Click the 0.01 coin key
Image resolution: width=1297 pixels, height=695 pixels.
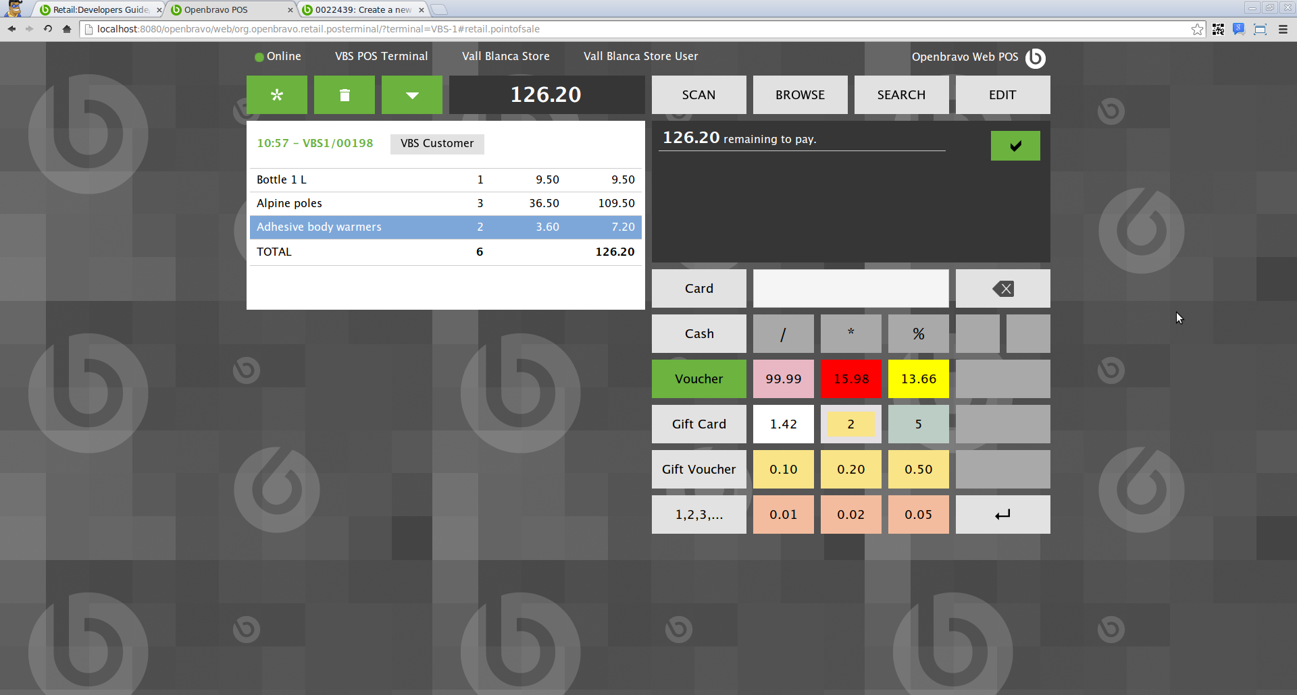[784, 515]
